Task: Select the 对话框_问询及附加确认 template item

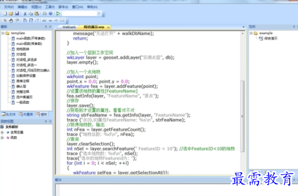Action: point(33,71)
